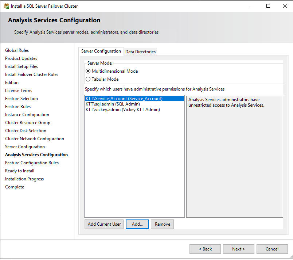Select KTT\Service_Account in administrators list
The height and width of the screenshot is (260, 293).
[134, 99]
